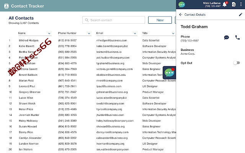This screenshot has width=245, height=153.
Task: Click email lpaul@business.com
Action: (109, 86)
